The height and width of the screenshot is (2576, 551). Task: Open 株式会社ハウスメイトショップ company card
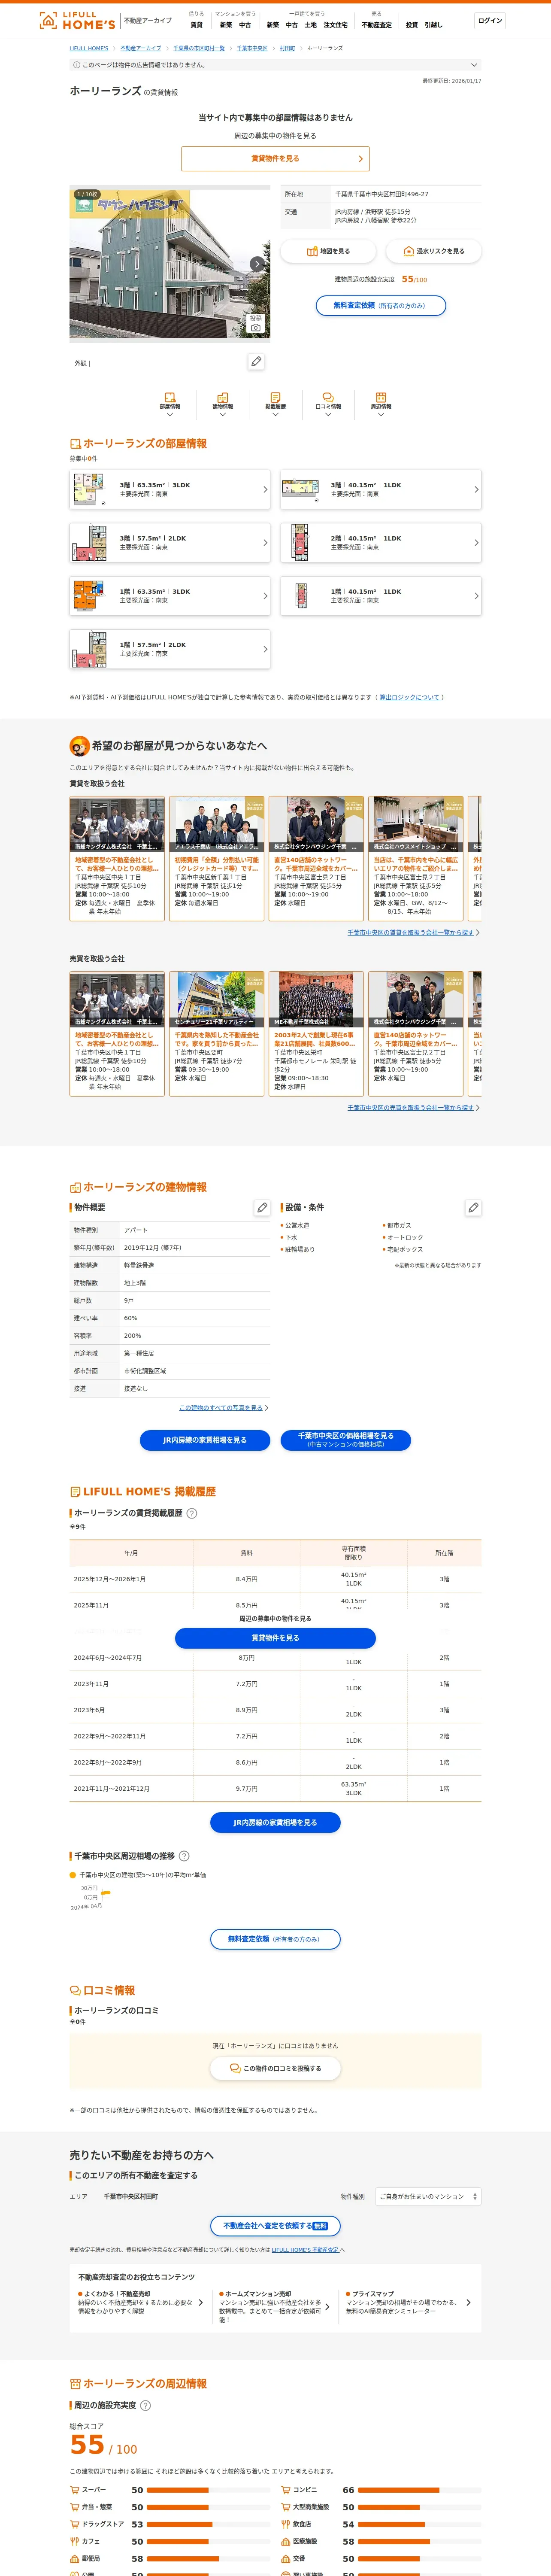point(416,858)
